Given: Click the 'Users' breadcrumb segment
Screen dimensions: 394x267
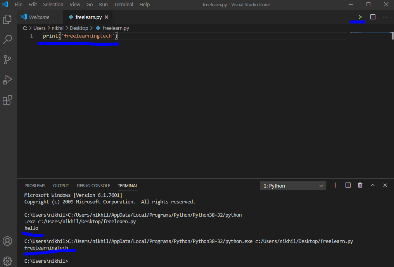Looking at the screenshot, I should pos(40,28).
